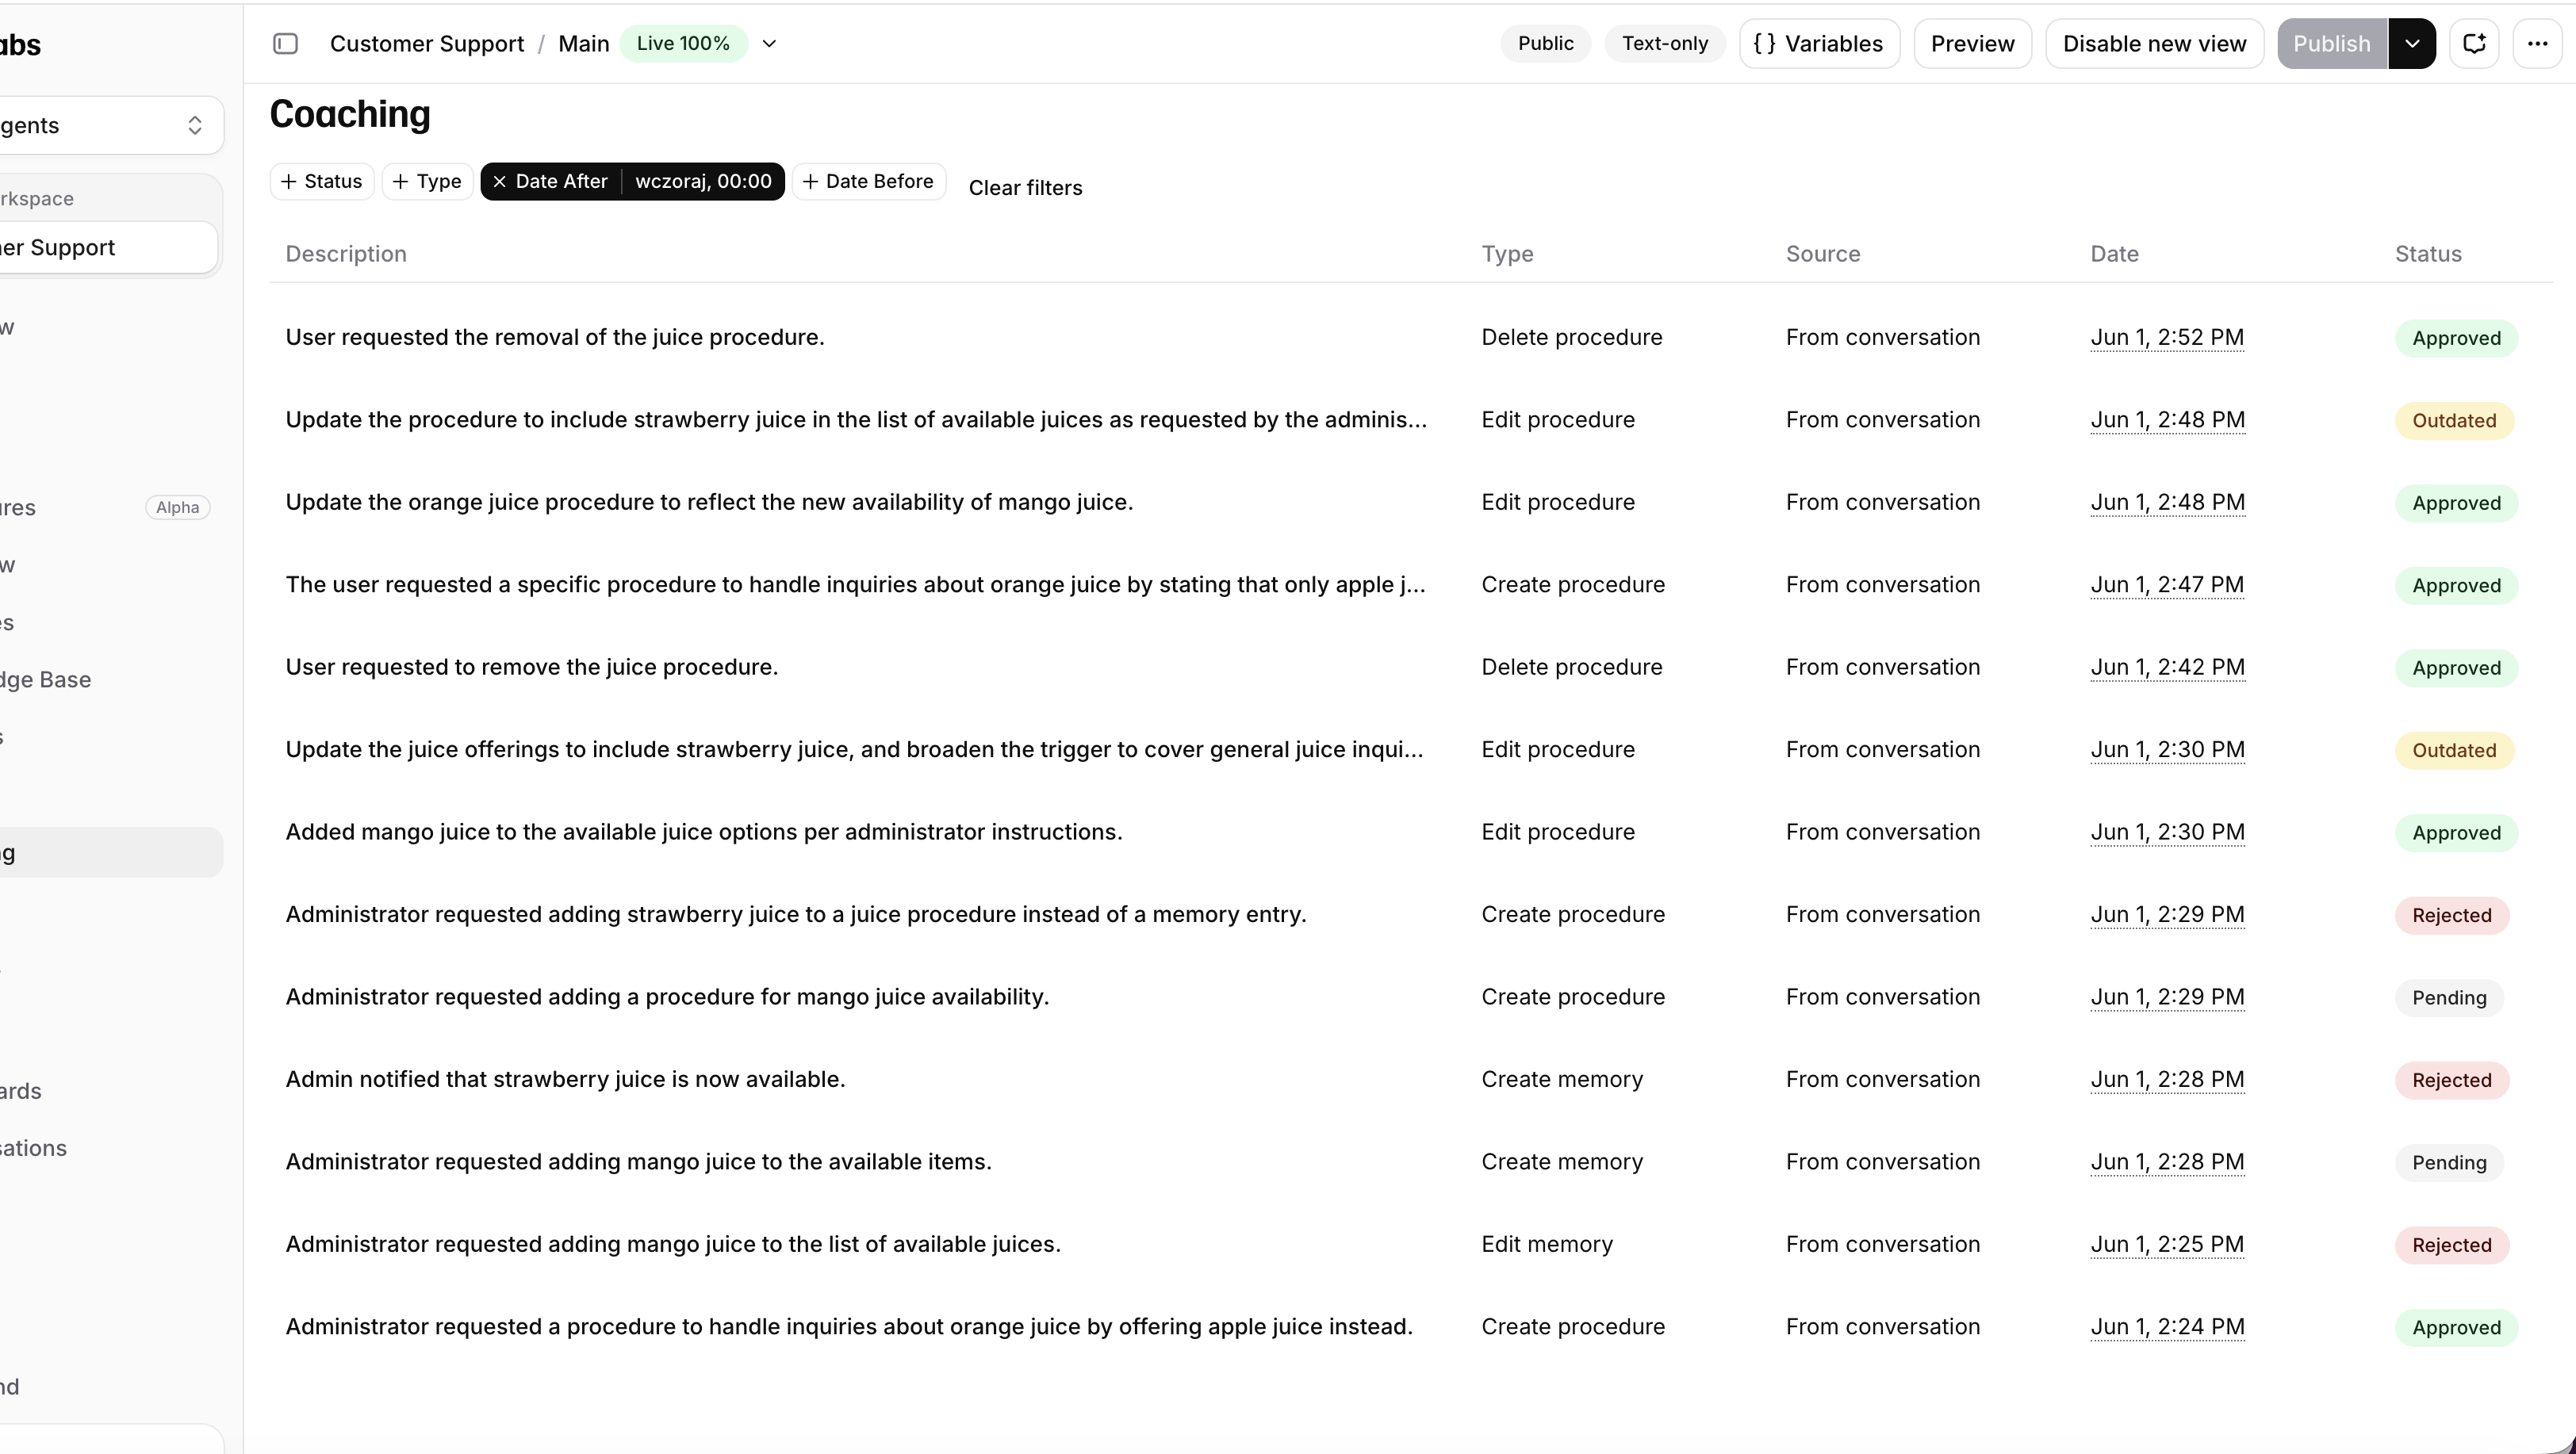Toggle the Public badge
Screen dimensions: 2576x1454
[x=1545, y=43]
